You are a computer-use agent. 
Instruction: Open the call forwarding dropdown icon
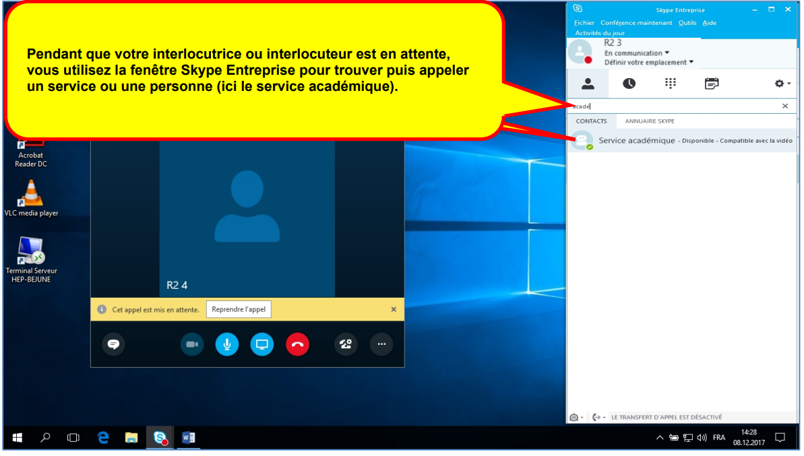click(598, 418)
